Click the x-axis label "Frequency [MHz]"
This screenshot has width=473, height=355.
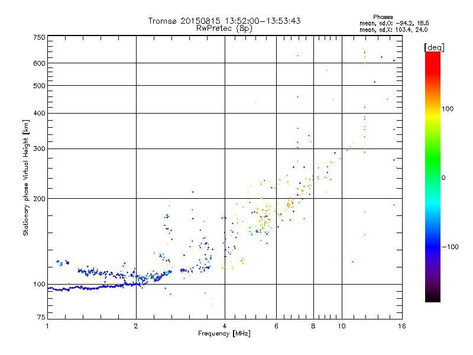click(x=224, y=334)
